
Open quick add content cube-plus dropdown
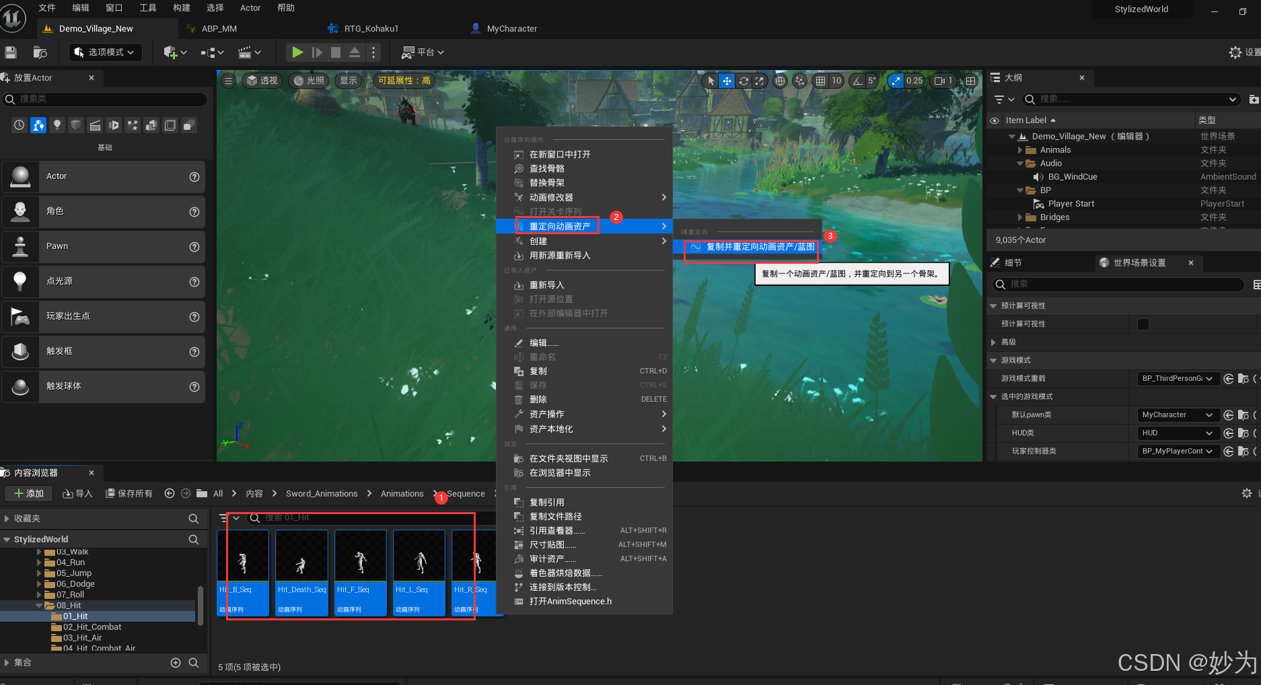click(x=174, y=52)
